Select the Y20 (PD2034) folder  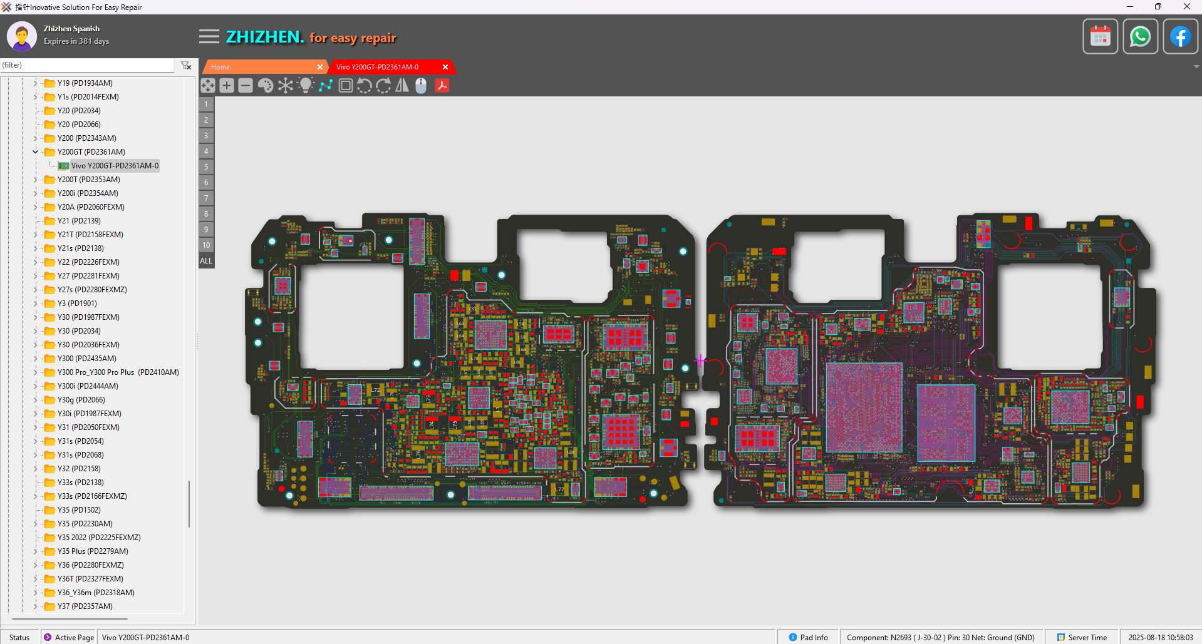pyautogui.click(x=79, y=111)
